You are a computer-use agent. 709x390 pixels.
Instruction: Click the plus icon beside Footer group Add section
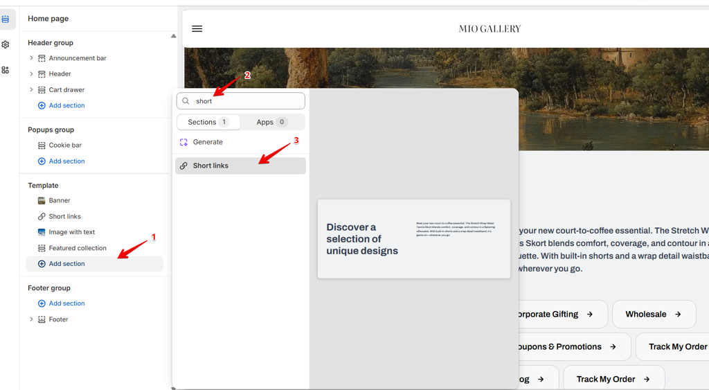coord(42,303)
